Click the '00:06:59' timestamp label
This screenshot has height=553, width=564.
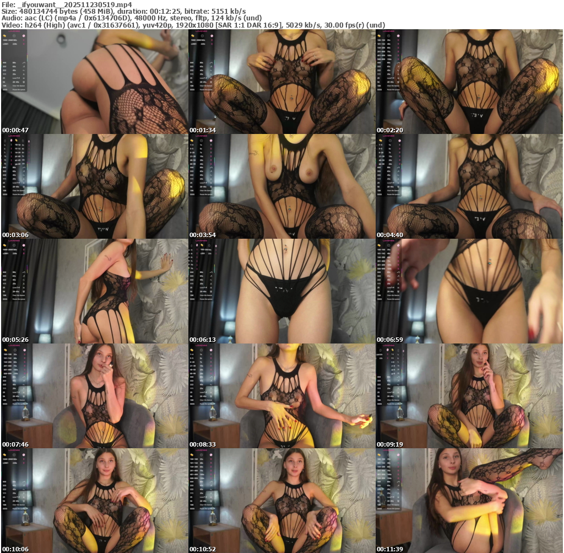coord(390,340)
